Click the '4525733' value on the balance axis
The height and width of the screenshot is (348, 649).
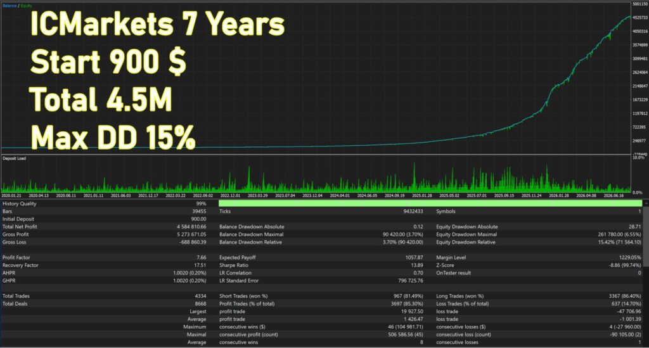640,18
